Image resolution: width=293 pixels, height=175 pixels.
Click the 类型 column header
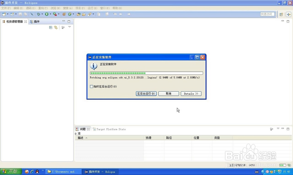[x=223, y=138]
